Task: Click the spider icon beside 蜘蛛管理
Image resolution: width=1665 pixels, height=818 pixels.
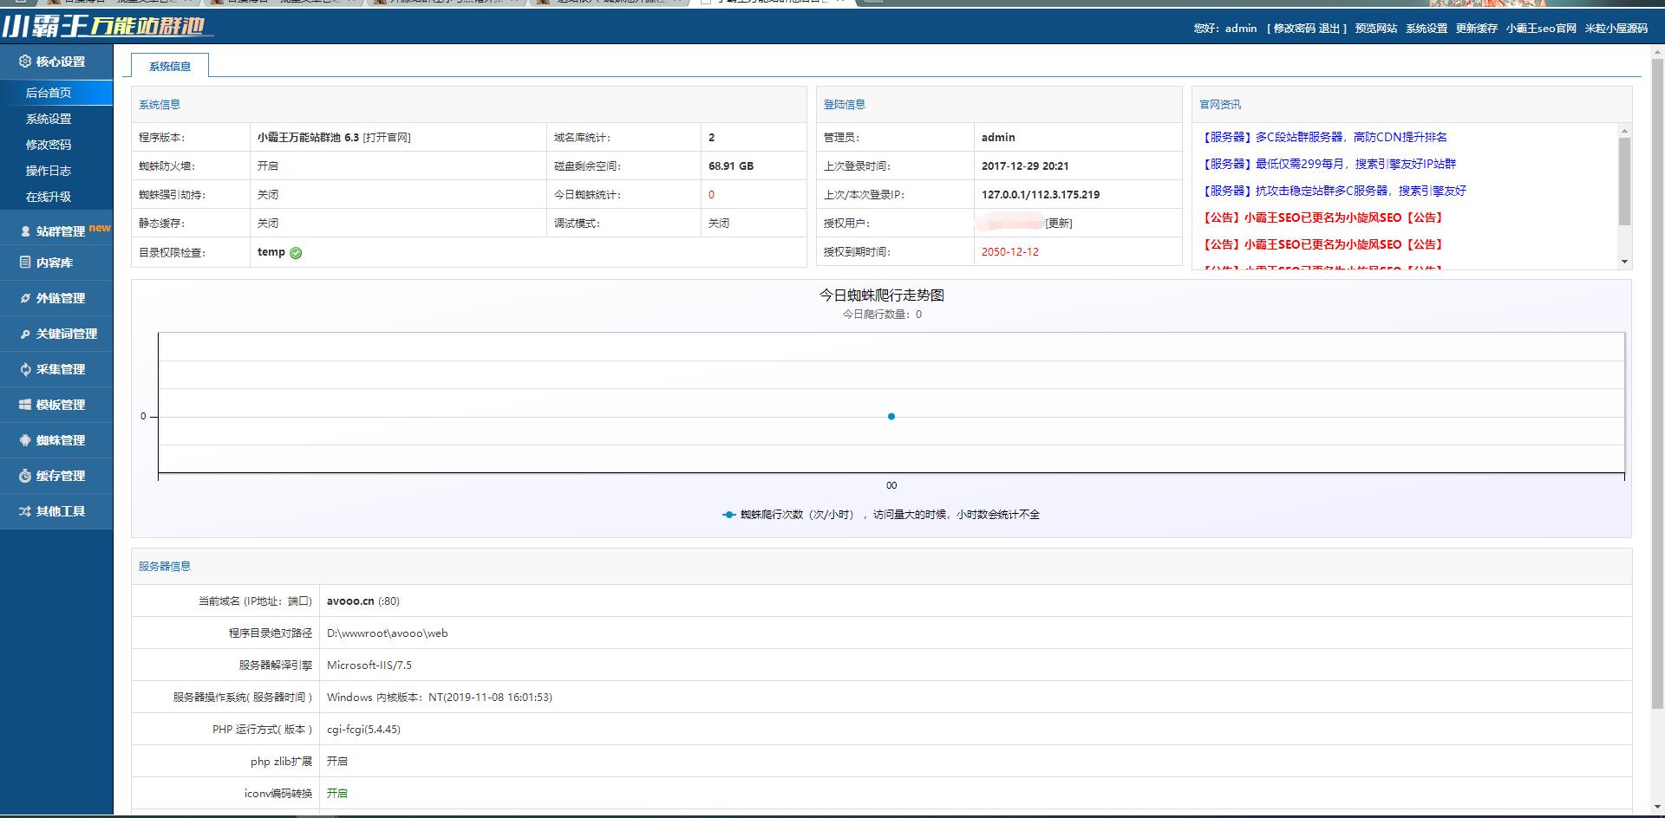Action: coord(25,440)
